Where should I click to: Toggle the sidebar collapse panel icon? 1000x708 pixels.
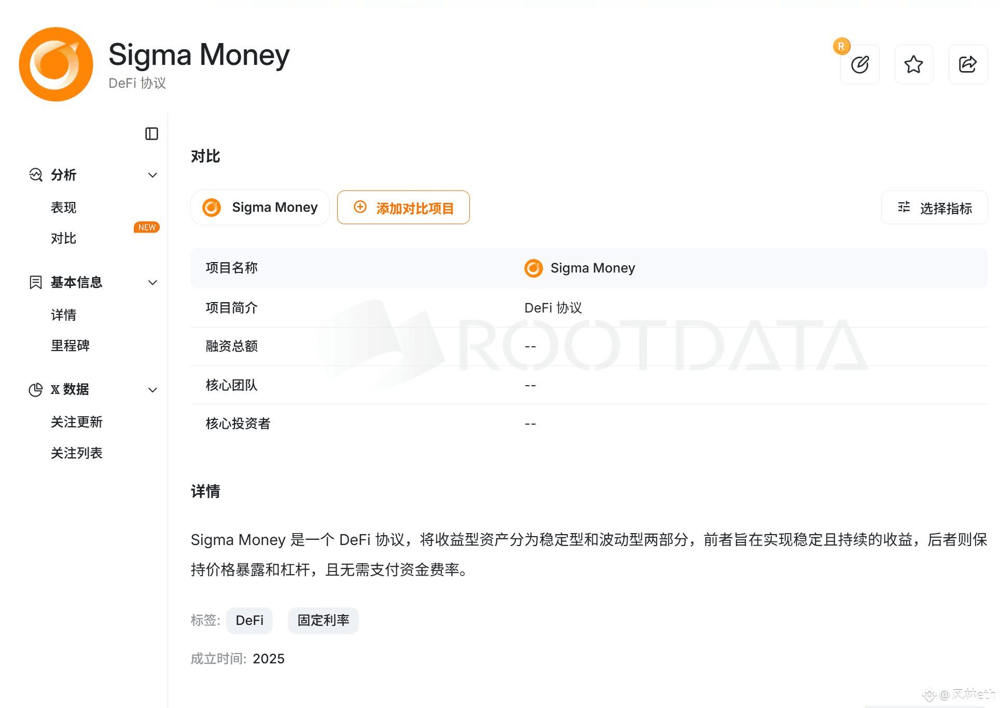(151, 134)
